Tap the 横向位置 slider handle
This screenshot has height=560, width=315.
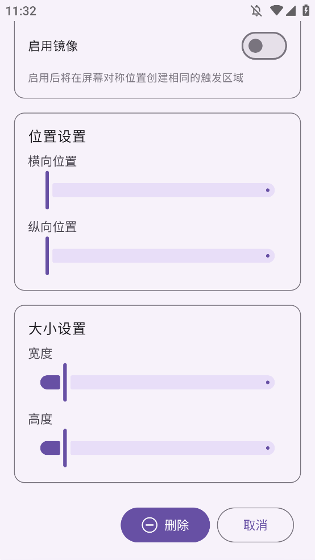coord(47,190)
